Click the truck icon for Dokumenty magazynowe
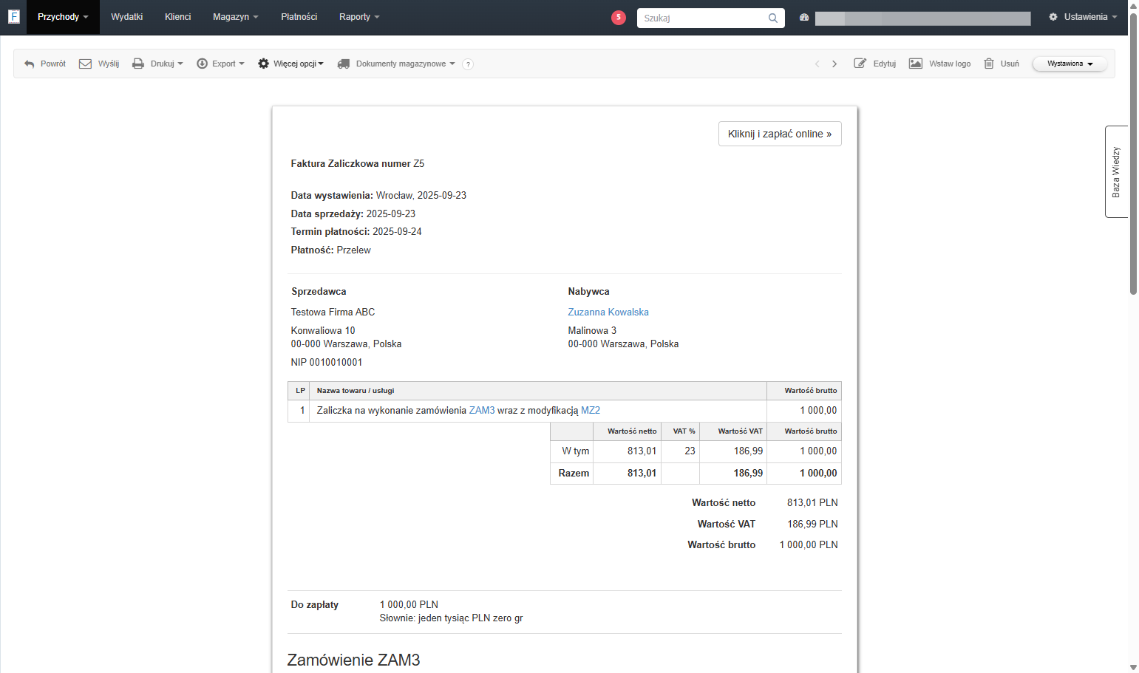Image resolution: width=1139 pixels, height=673 pixels. coord(344,64)
